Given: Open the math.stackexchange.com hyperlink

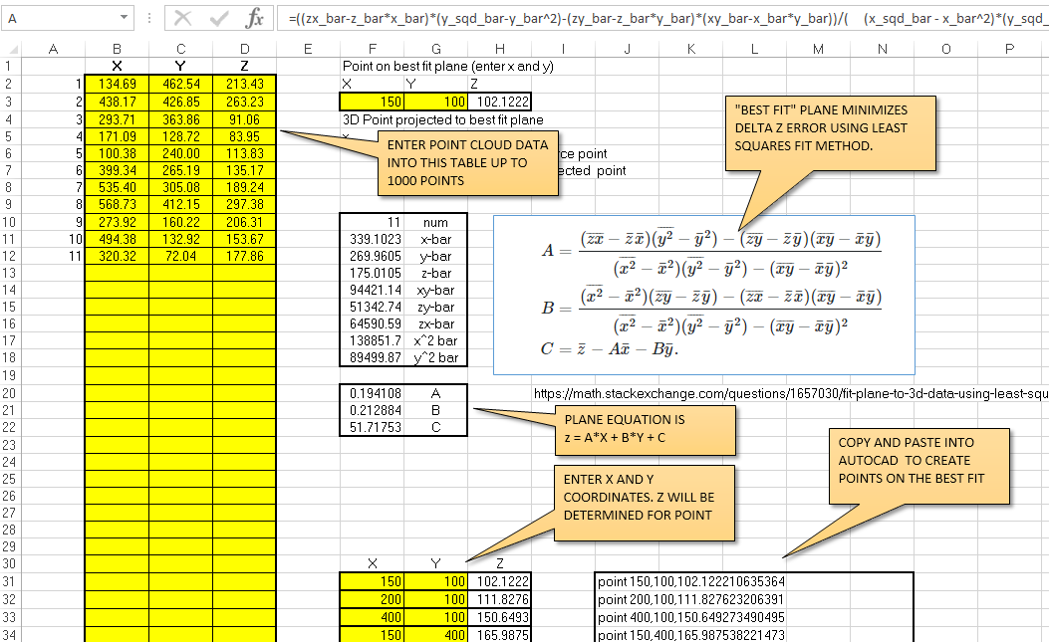Looking at the screenshot, I should point(791,394).
